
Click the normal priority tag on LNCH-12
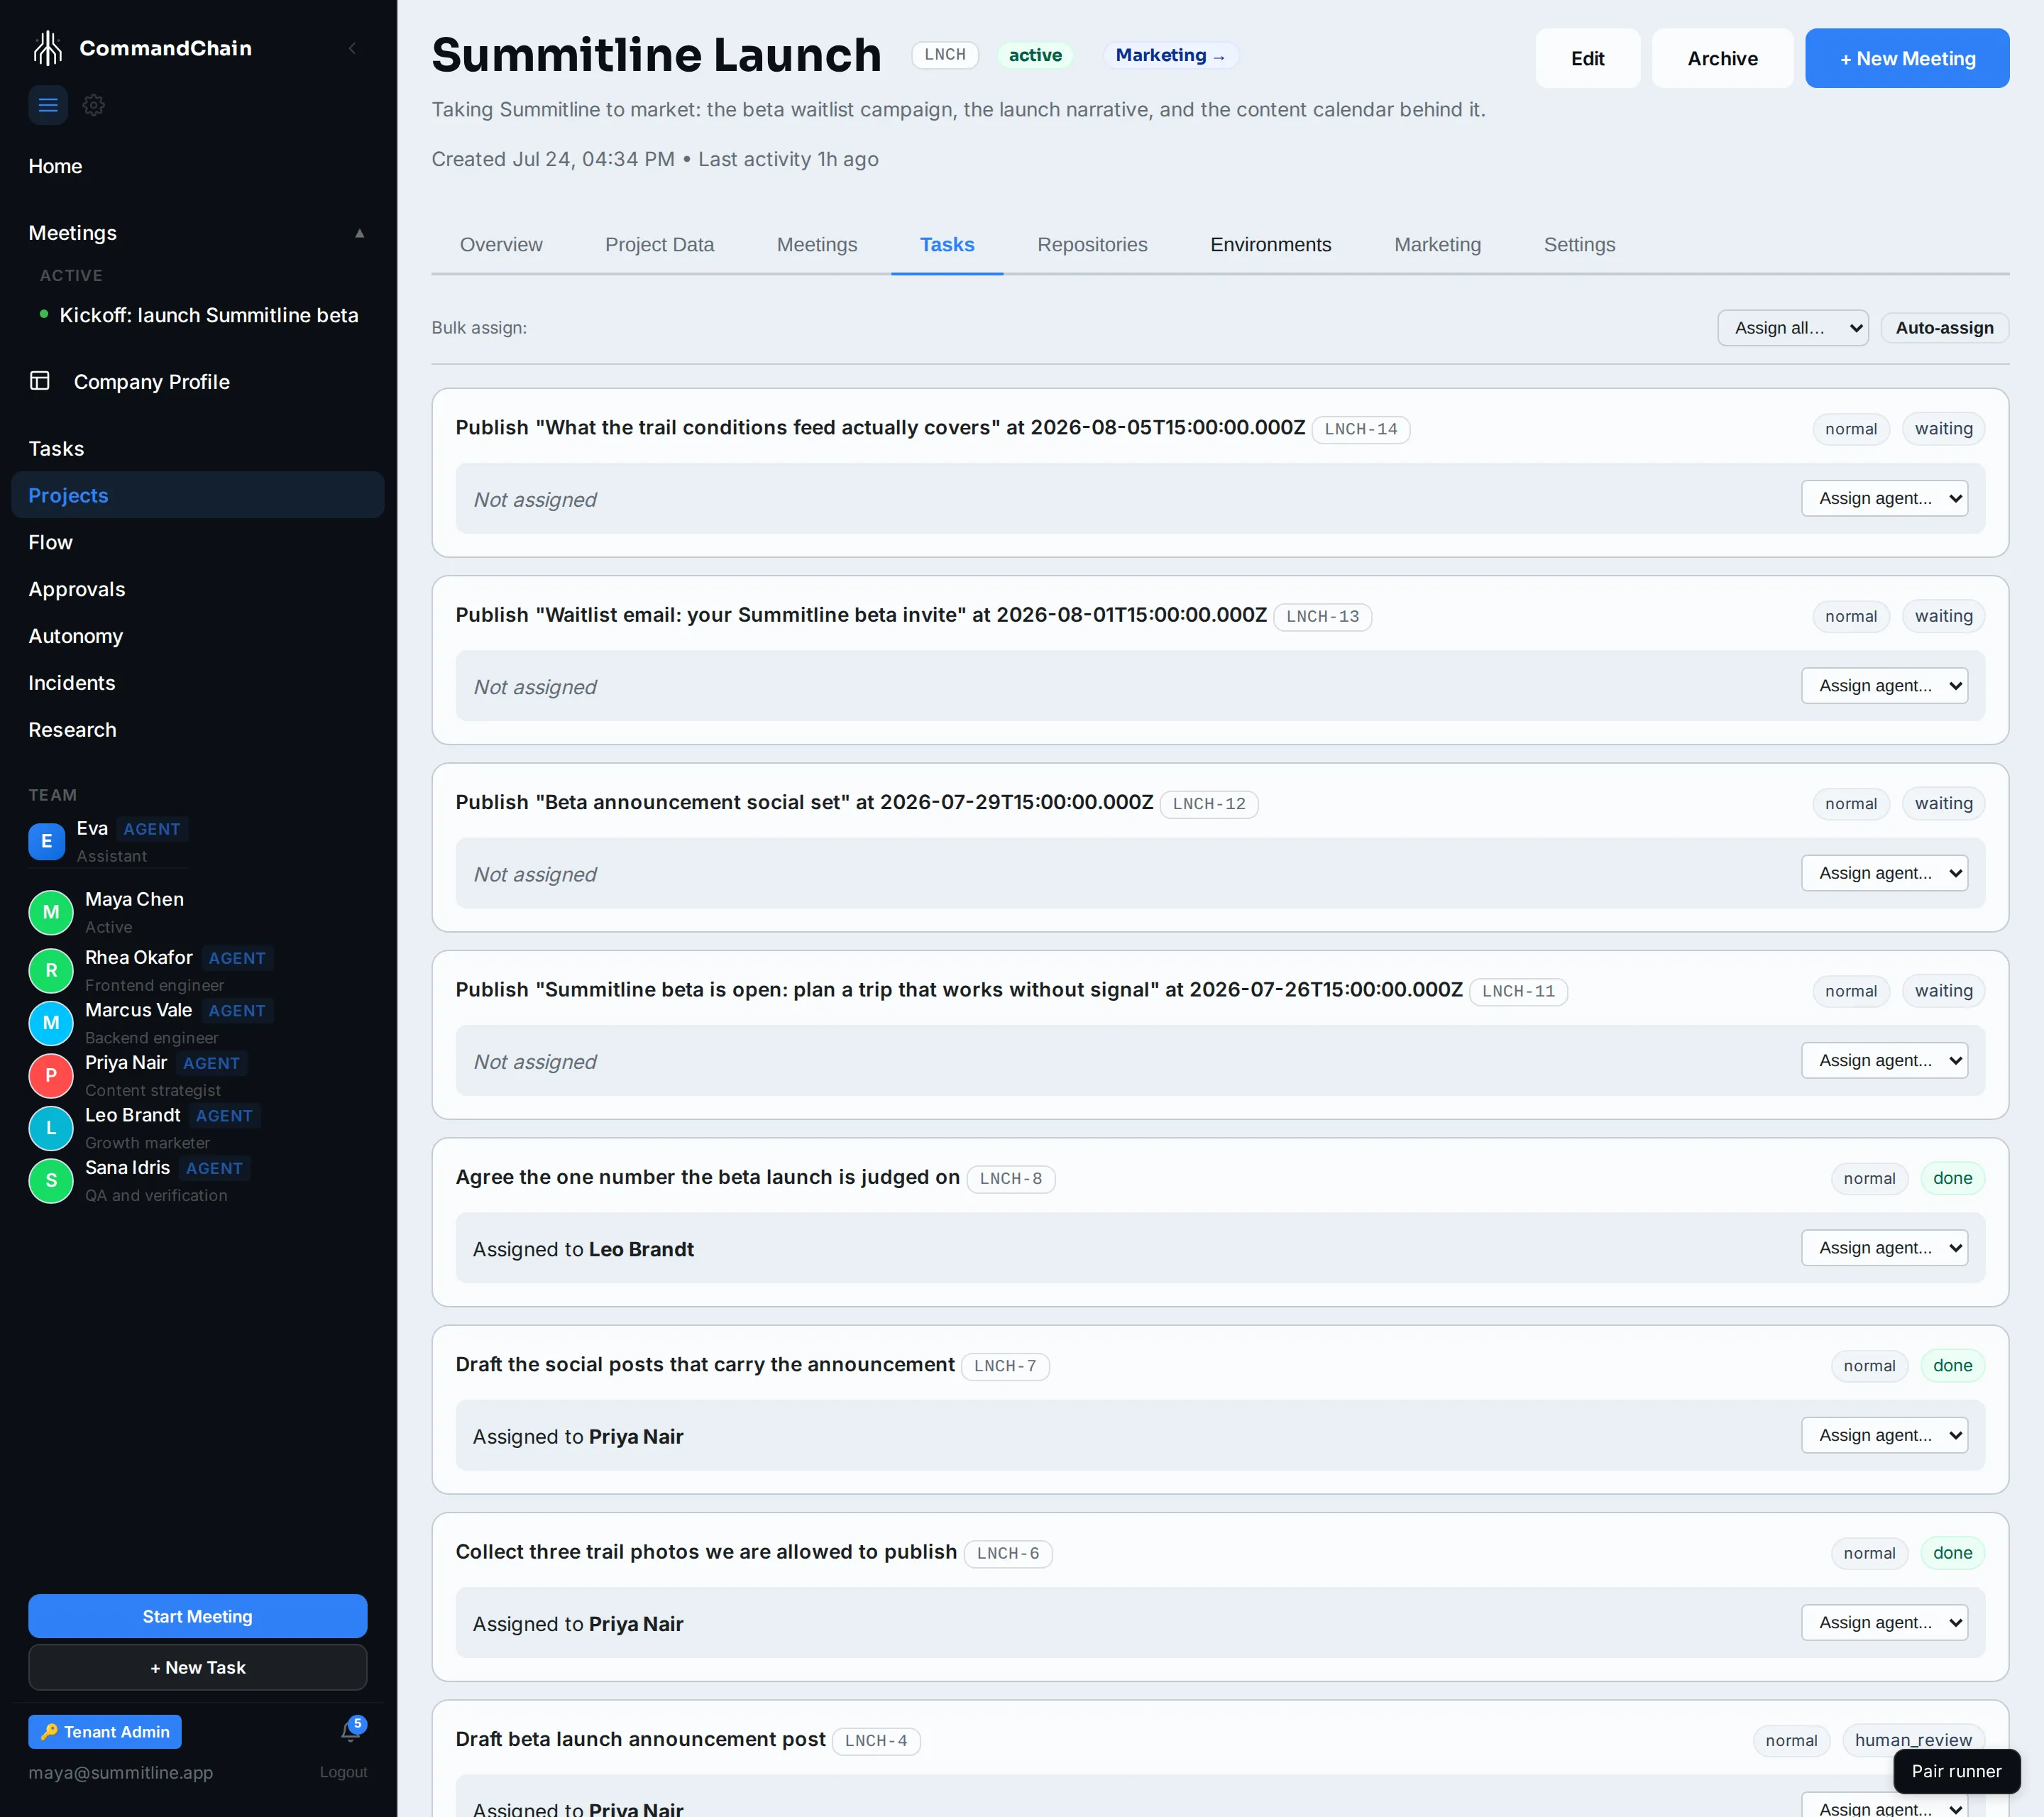coord(1850,803)
